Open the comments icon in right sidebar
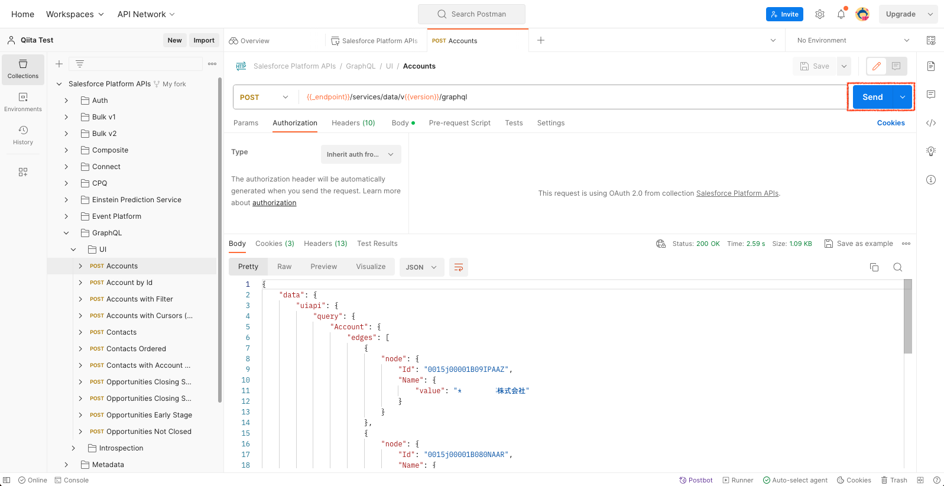Screen dimensions: 944x486 coord(931,95)
